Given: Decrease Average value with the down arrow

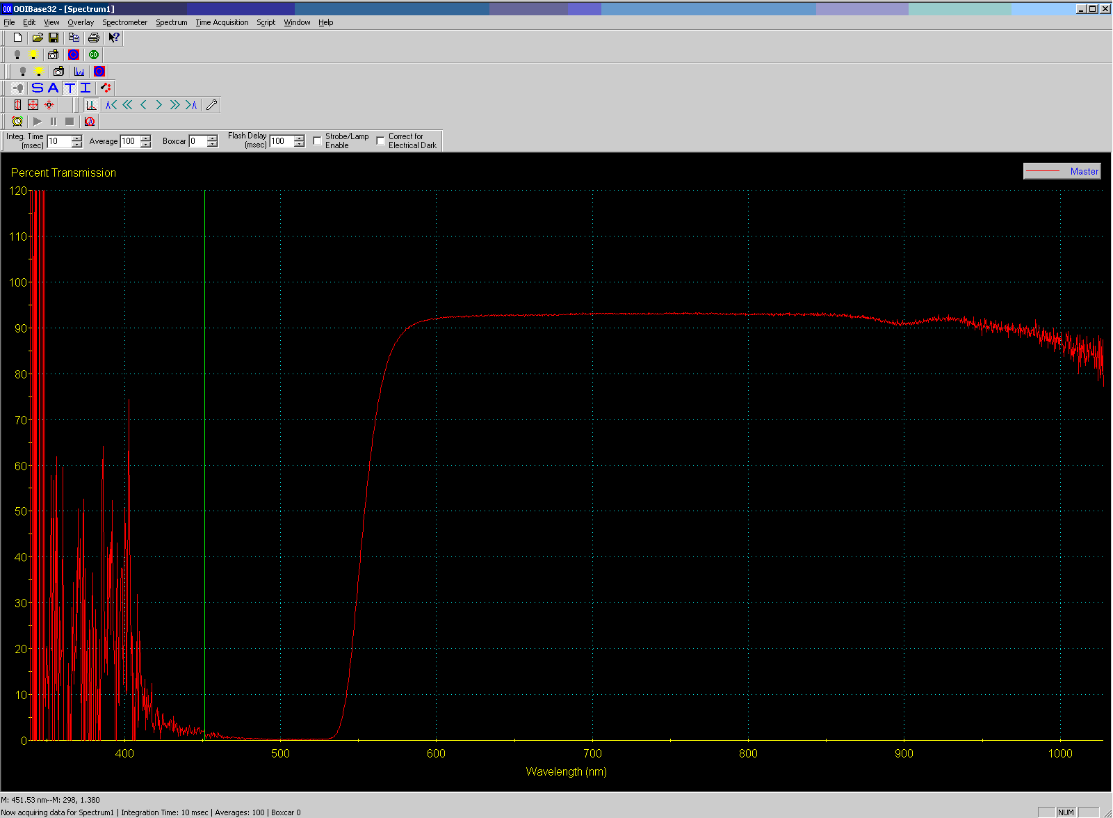Looking at the screenshot, I should pyautogui.click(x=145, y=145).
